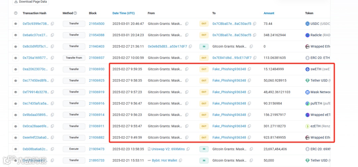The height and width of the screenshot is (167, 358).
Task: Copy transaction hash 0xa20623070c
Action: pos(52,69)
